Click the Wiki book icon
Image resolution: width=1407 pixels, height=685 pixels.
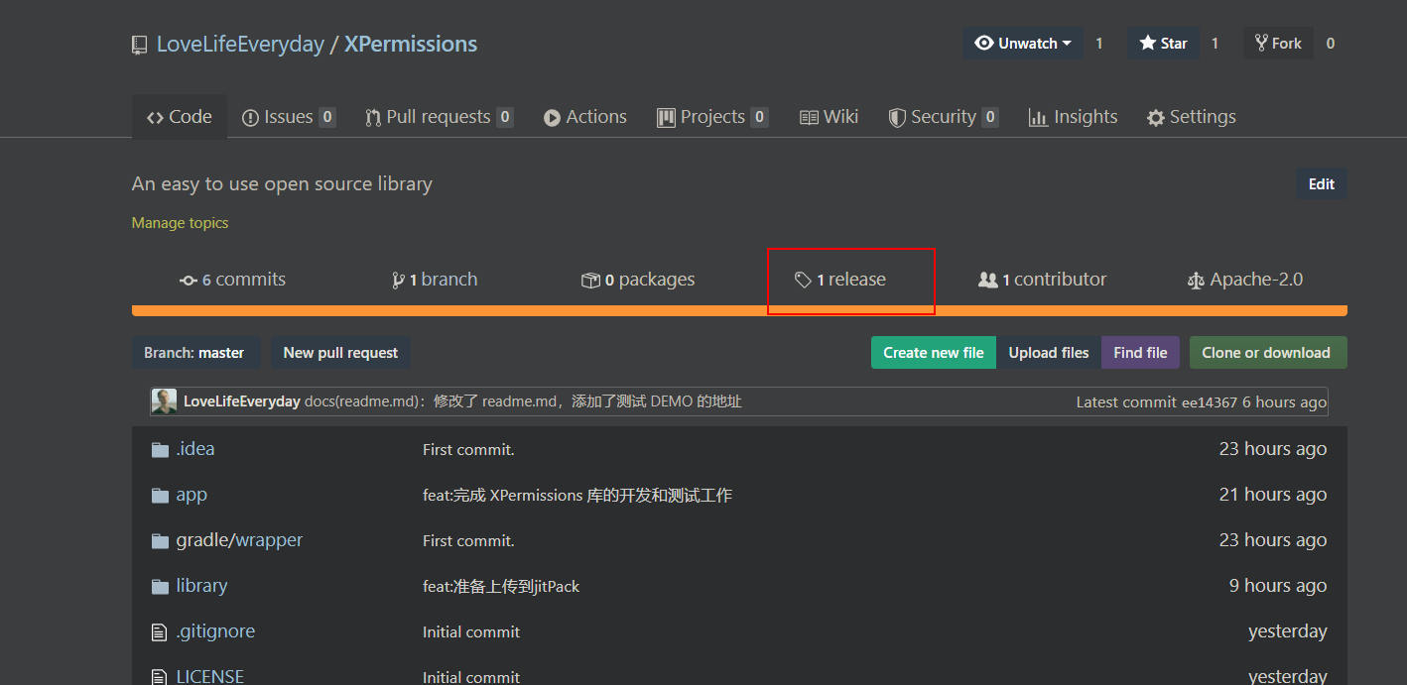click(809, 118)
